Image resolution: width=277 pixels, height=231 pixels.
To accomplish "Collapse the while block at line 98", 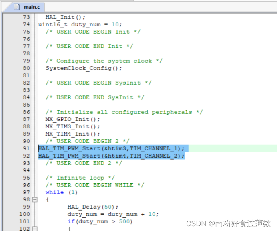I will 35,199.
